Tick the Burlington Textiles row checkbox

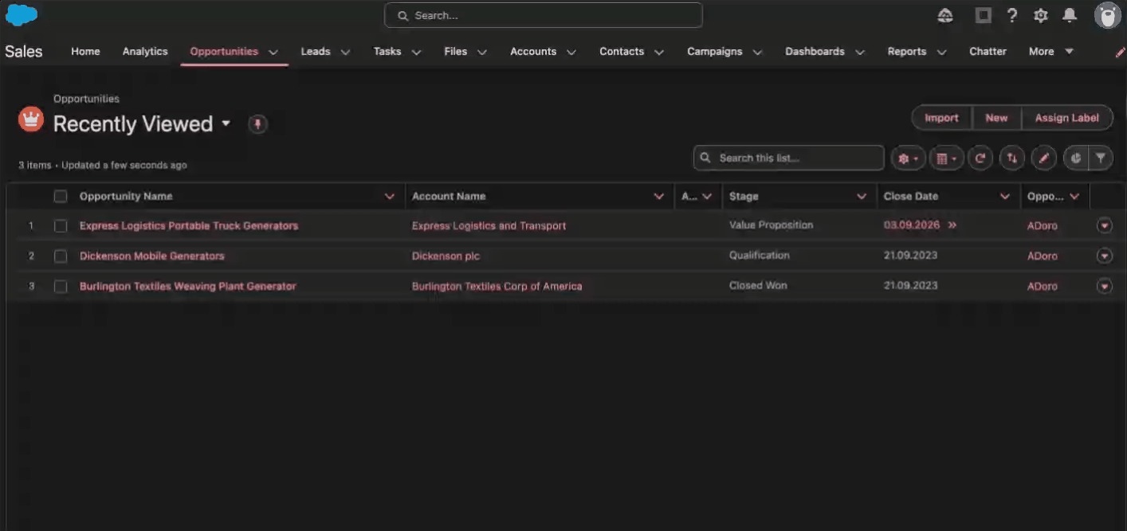pyautogui.click(x=61, y=287)
